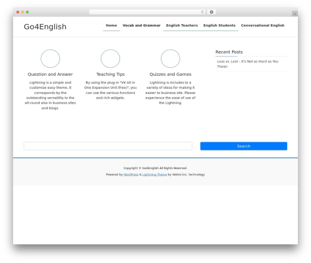
Task: Click the Question and Answer heading
Action: pos(50,74)
